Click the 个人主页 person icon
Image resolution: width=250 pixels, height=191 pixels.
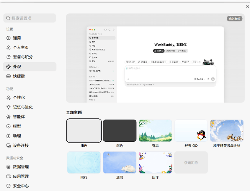(8, 47)
